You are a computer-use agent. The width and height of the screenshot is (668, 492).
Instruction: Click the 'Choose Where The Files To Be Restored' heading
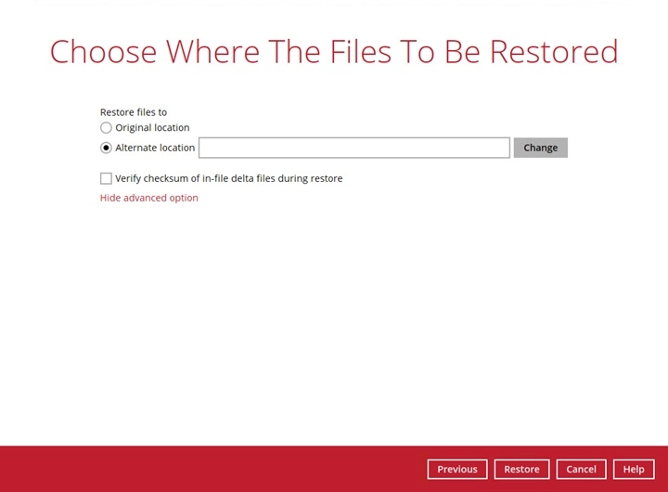point(334,52)
